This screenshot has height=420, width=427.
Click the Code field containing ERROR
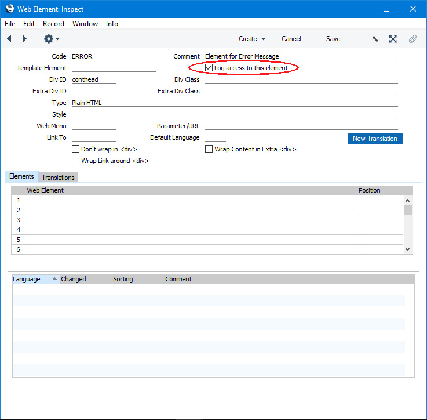coord(114,56)
